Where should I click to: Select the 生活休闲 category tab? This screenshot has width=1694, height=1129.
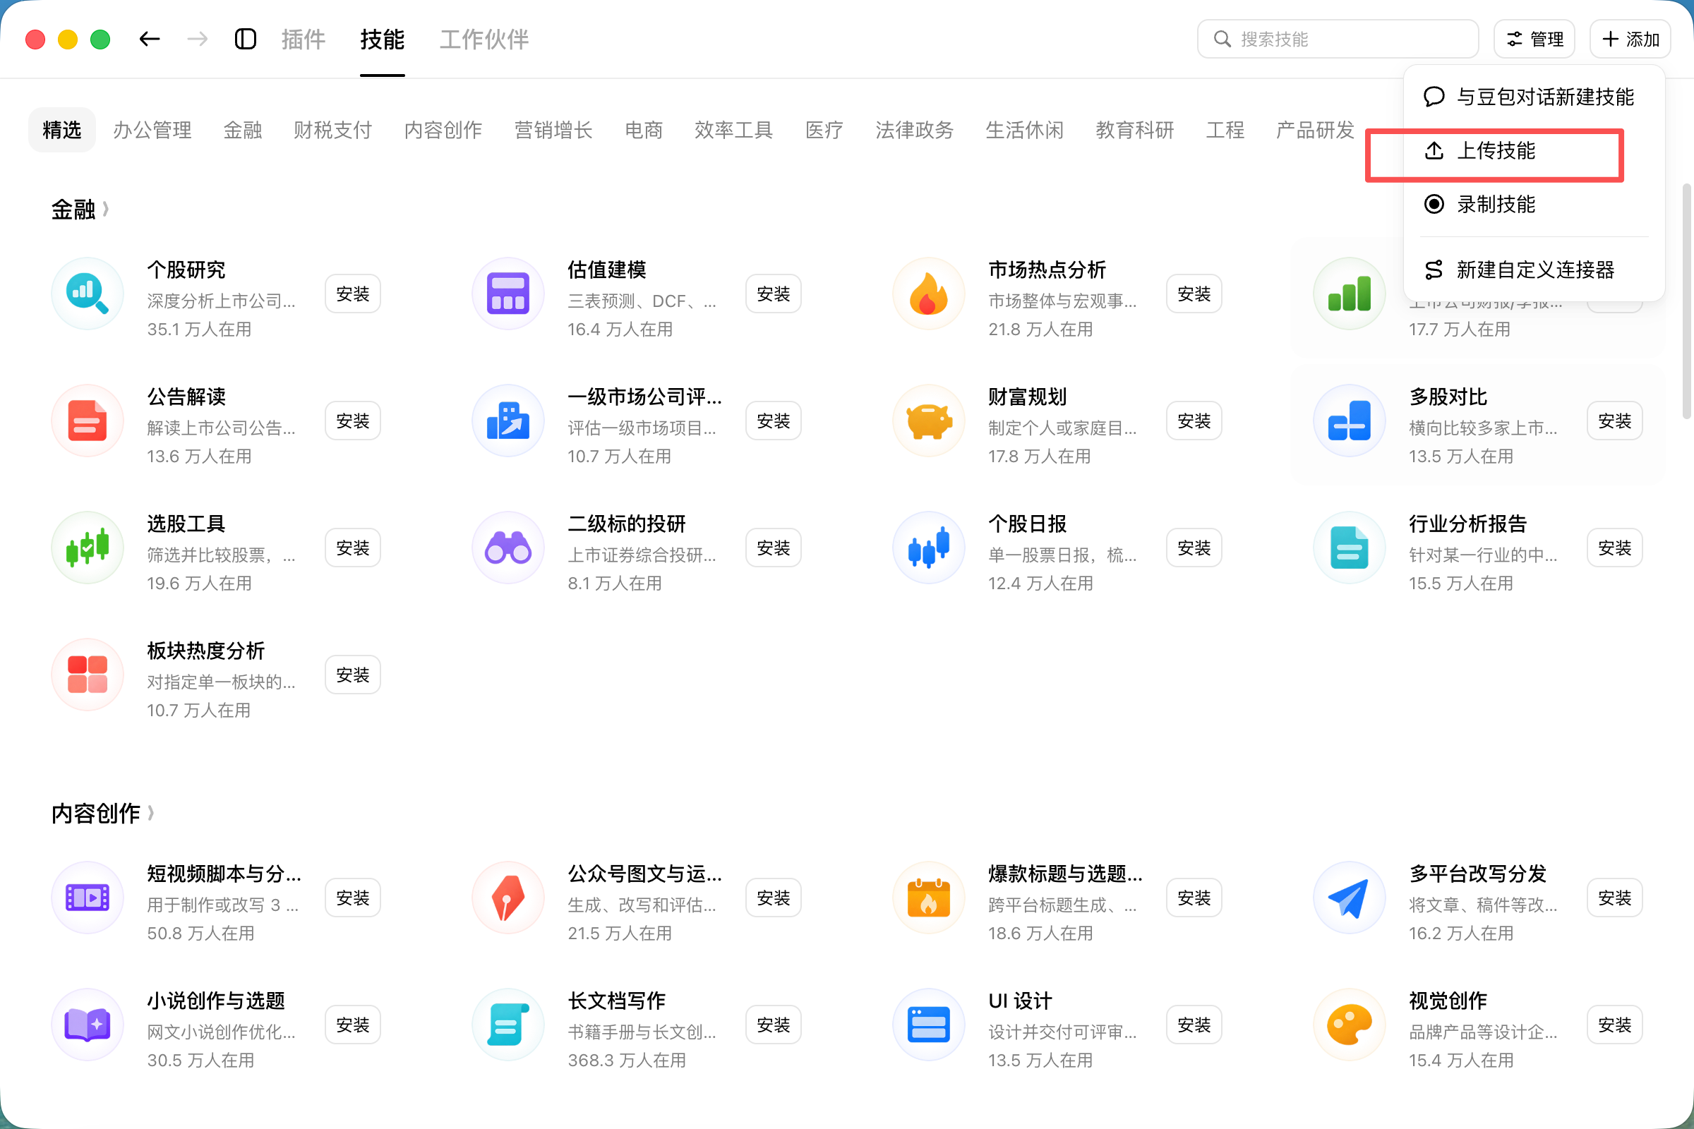click(1024, 130)
